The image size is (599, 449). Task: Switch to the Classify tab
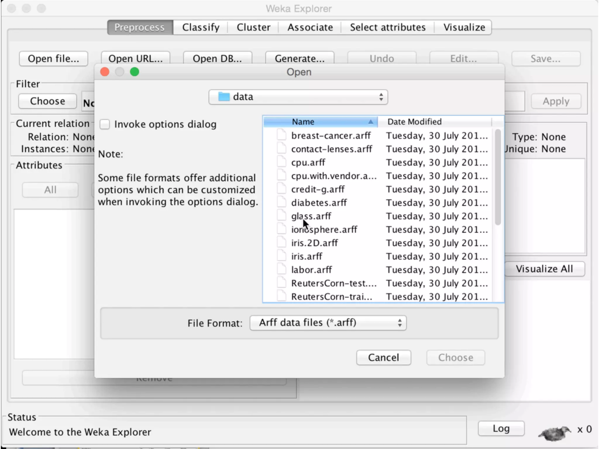pyautogui.click(x=201, y=27)
